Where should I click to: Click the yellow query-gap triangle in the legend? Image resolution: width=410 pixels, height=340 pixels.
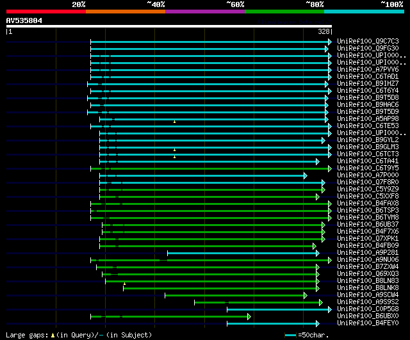(53, 335)
